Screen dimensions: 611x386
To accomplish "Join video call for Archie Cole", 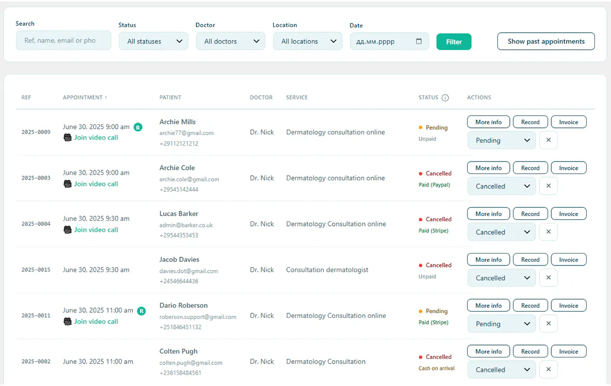I will point(96,183).
